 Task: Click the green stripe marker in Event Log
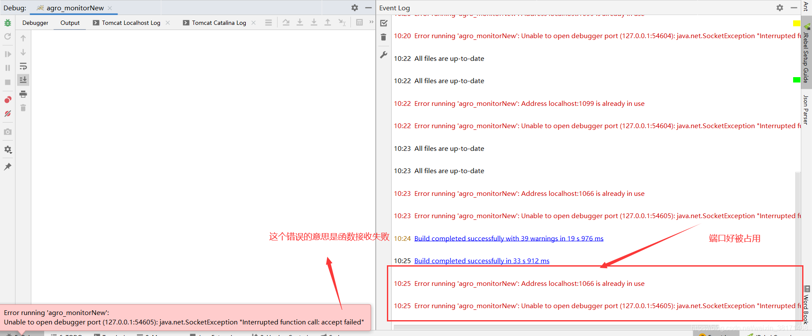(797, 80)
